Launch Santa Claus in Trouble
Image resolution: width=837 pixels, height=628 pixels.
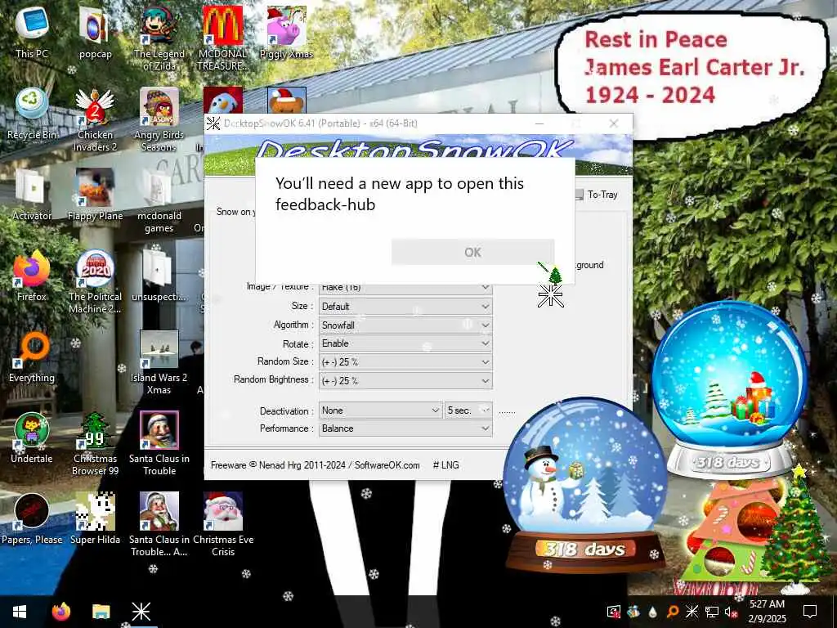159,443
